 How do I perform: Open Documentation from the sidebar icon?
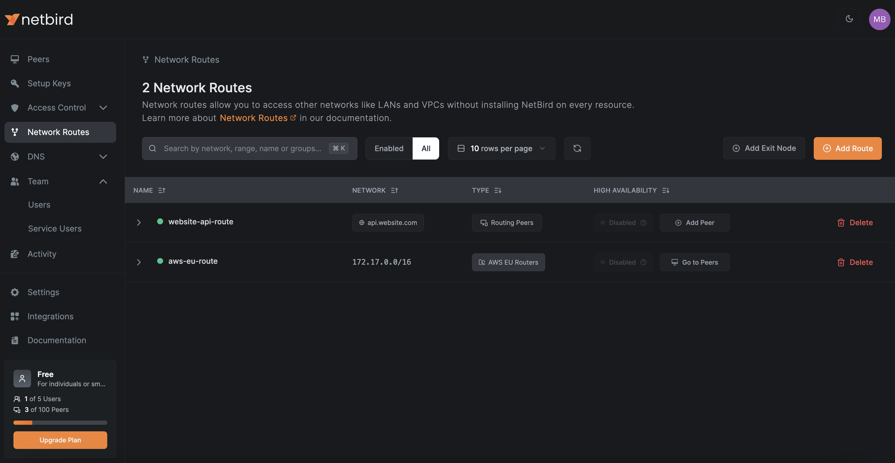point(15,340)
